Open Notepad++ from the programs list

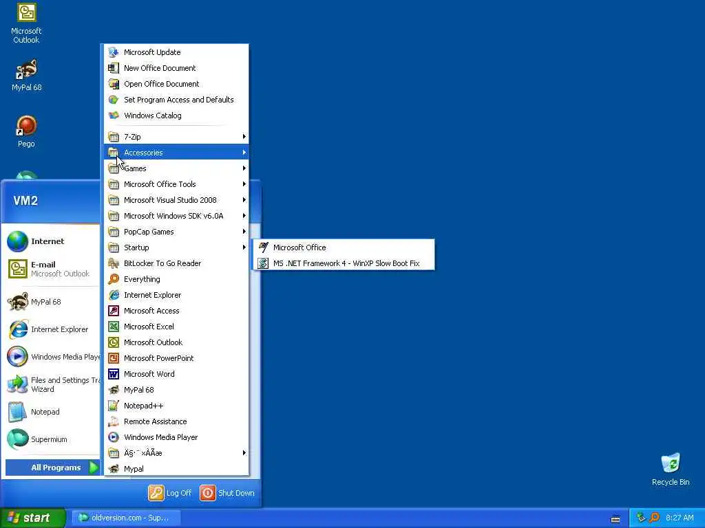tap(176, 406)
